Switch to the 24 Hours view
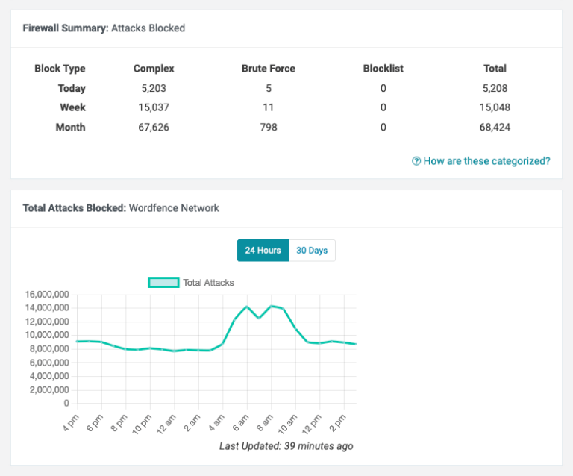Screen dimensions: 573x476 (x=263, y=251)
